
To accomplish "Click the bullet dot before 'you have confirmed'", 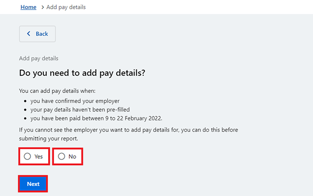I will [x=25, y=101].
